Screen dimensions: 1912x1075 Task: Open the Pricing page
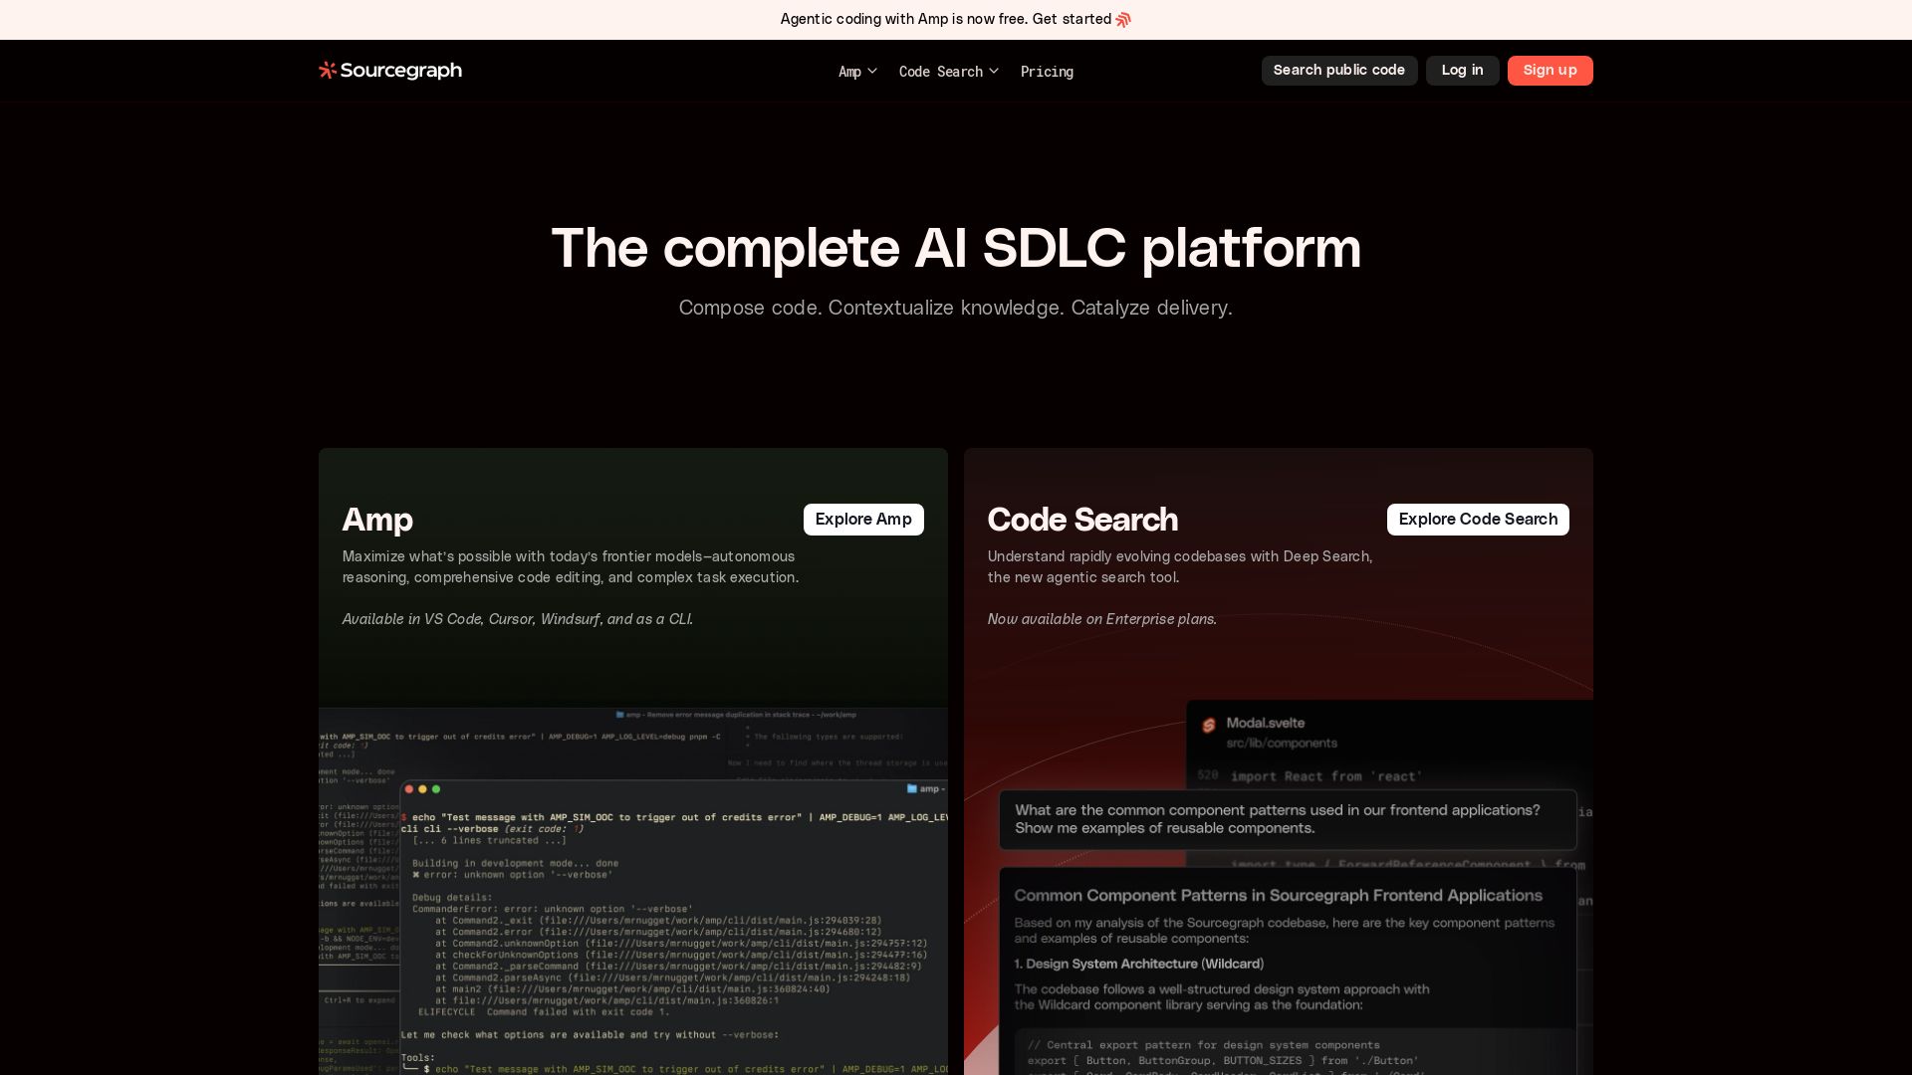tap(1047, 72)
